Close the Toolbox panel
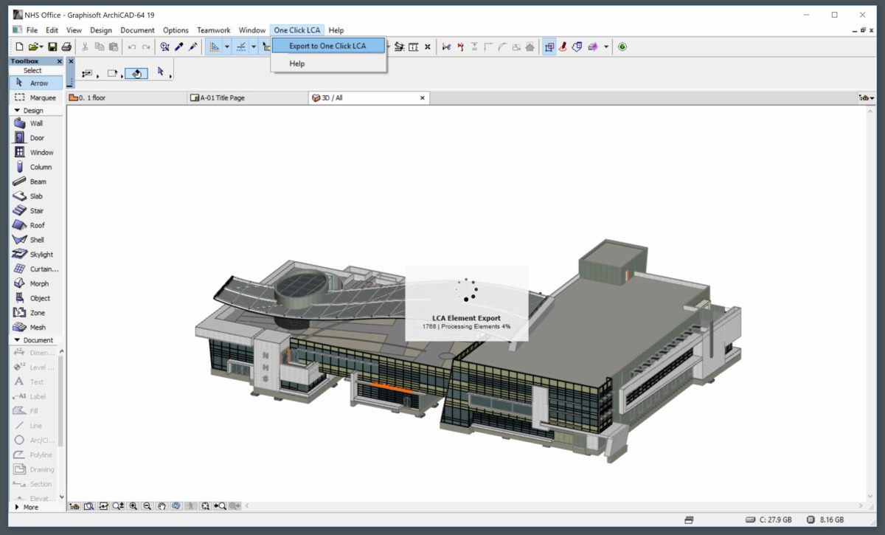The height and width of the screenshot is (535, 885). (x=60, y=61)
